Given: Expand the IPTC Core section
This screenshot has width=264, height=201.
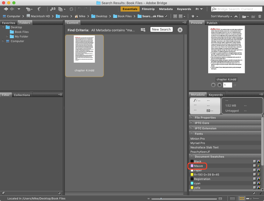Looking at the screenshot, I should click(192, 123).
